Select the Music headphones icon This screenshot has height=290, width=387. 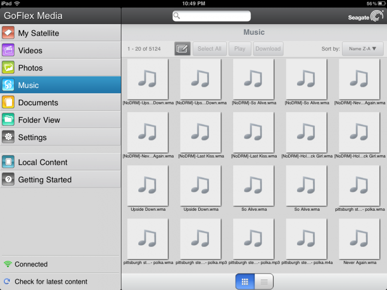[x=8, y=85]
